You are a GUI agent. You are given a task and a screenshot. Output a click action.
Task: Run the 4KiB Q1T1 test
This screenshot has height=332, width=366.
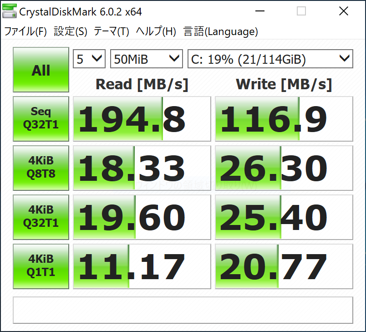click(41, 266)
